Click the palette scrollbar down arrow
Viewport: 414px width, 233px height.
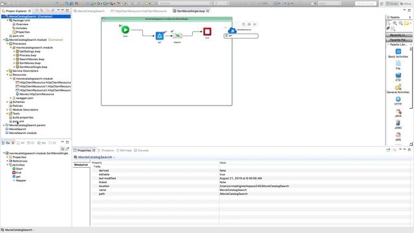411,144
